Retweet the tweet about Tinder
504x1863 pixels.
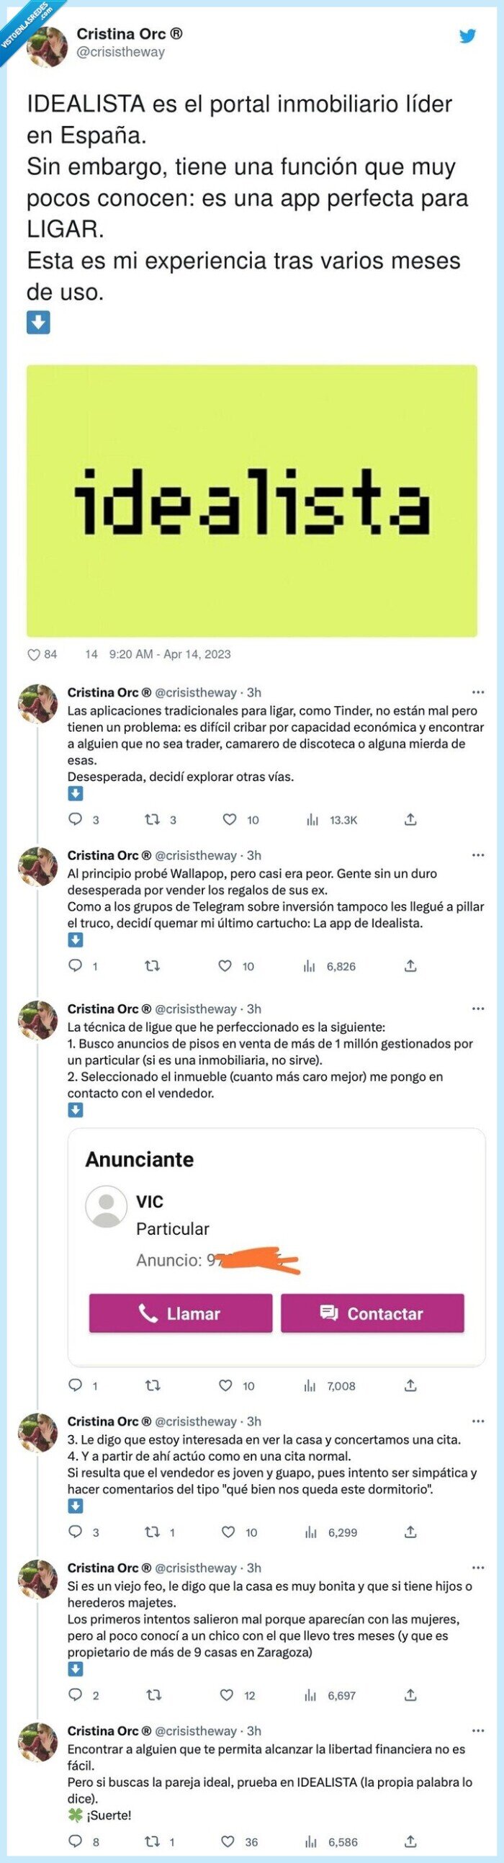[x=153, y=819]
